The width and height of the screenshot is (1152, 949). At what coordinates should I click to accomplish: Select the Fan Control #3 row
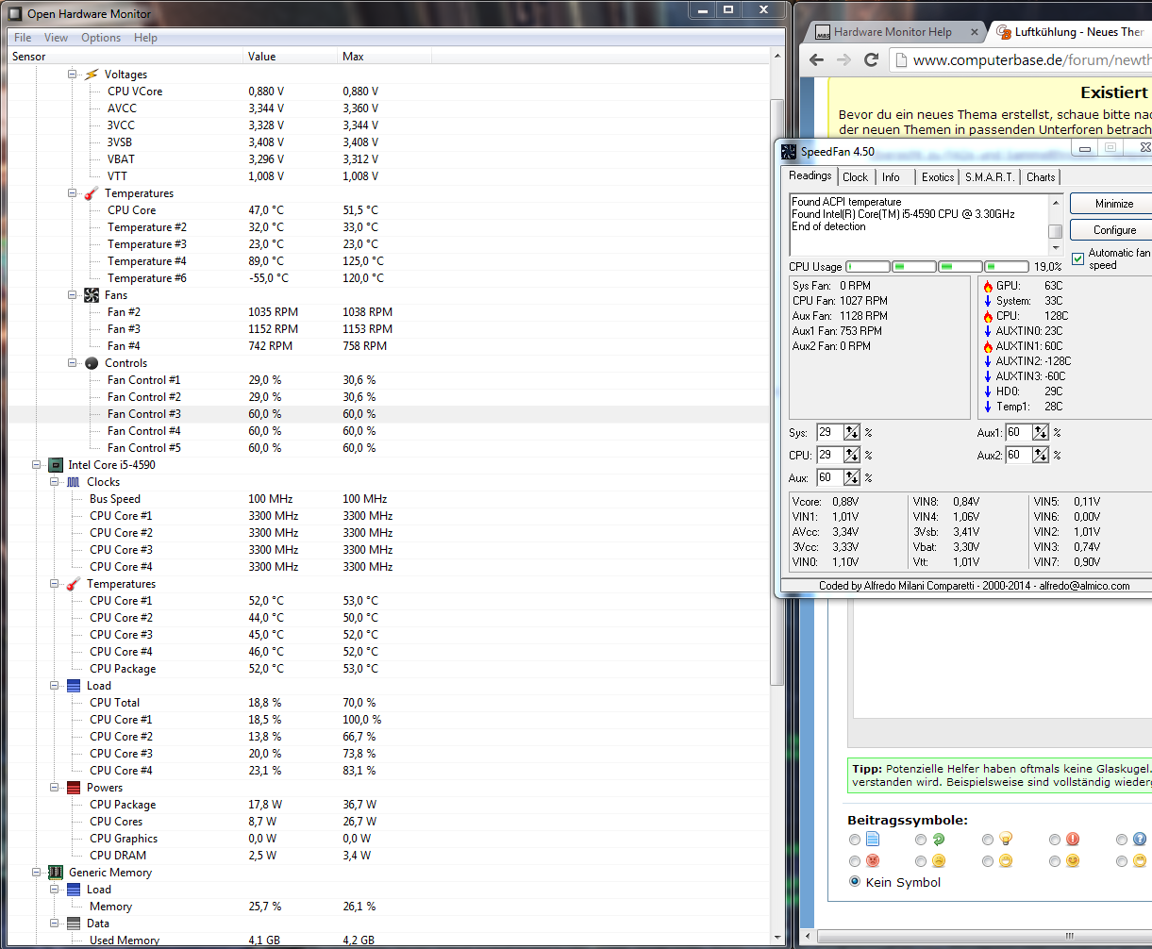[x=389, y=414]
